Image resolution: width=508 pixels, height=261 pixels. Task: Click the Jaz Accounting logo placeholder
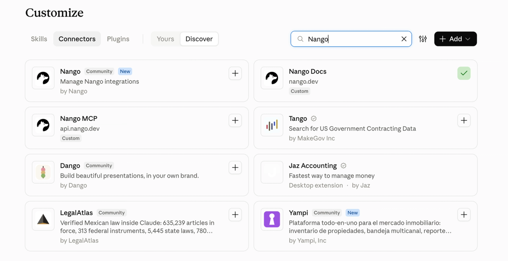click(x=272, y=172)
